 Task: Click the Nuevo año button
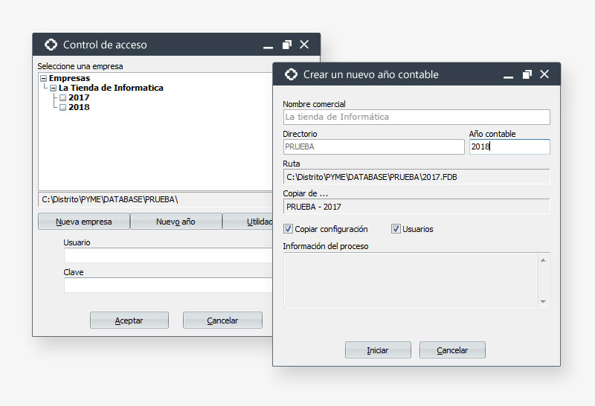176,222
